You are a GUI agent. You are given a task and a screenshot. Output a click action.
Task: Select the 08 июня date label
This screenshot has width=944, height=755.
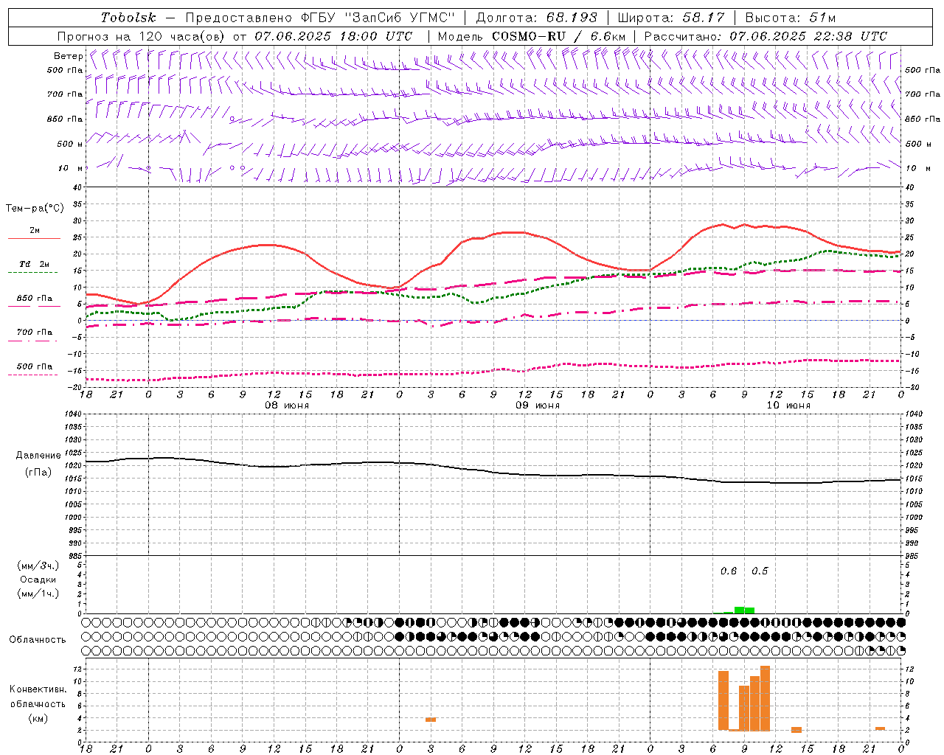tap(287, 406)
